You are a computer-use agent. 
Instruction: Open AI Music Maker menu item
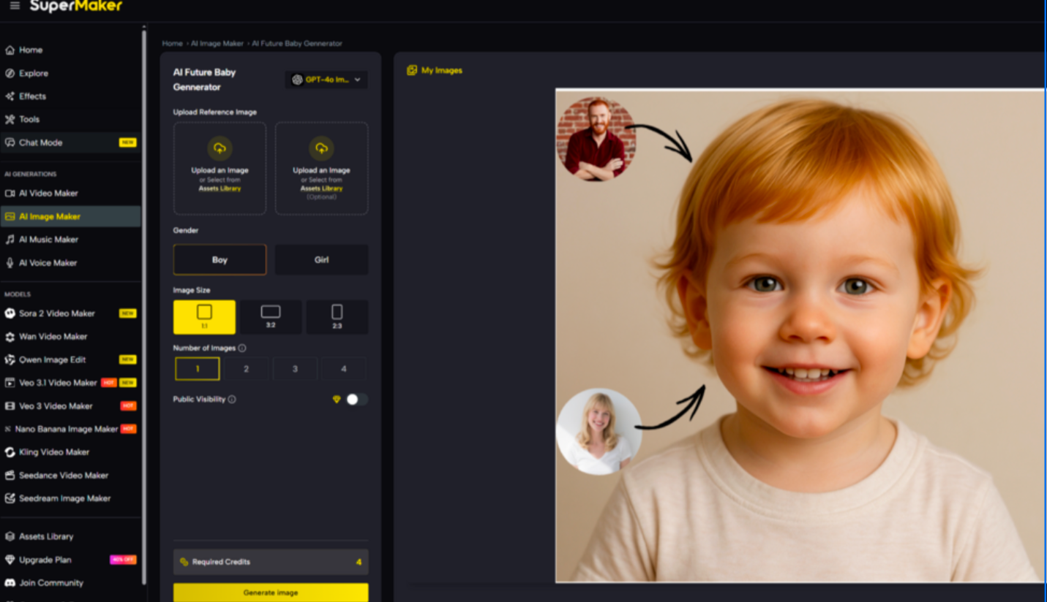(x=48, y=240)
